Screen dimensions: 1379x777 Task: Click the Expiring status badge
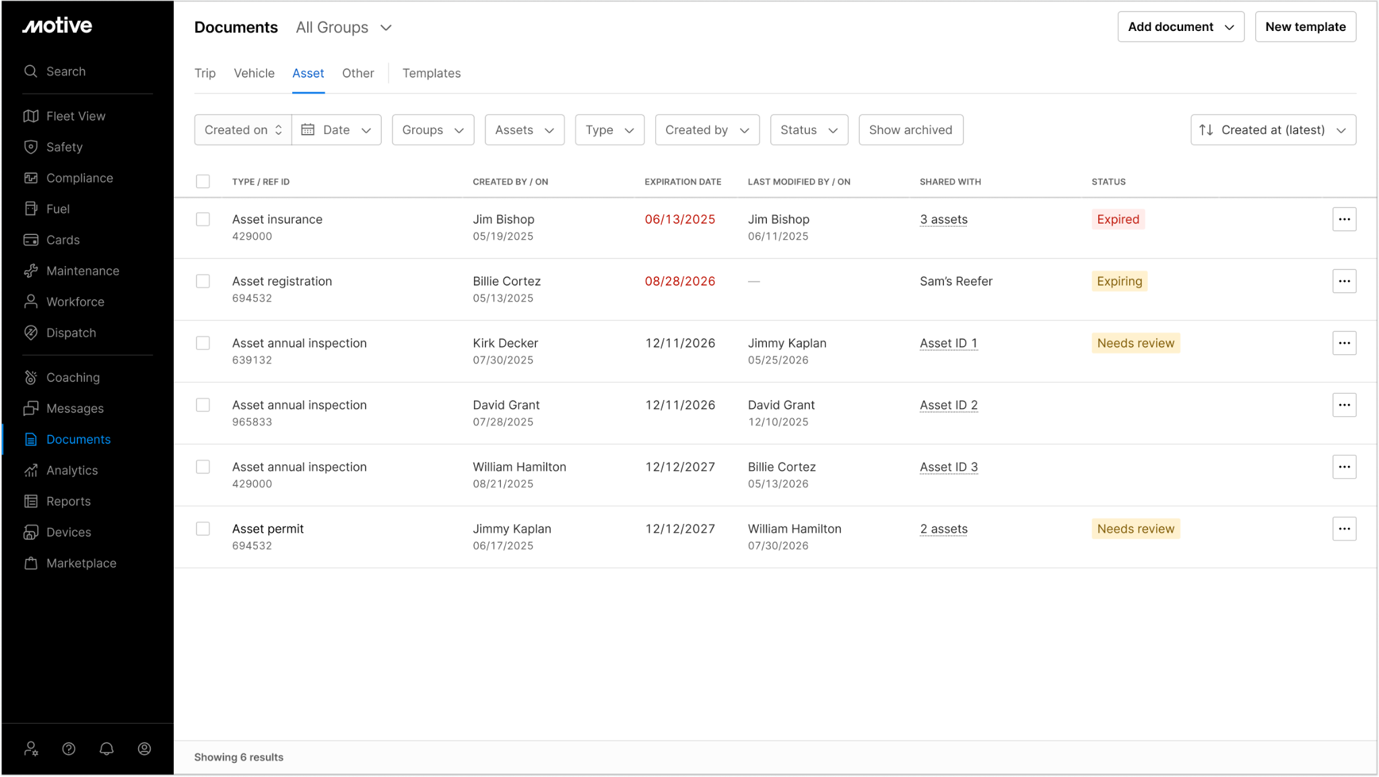click(x=1119, y=281)
